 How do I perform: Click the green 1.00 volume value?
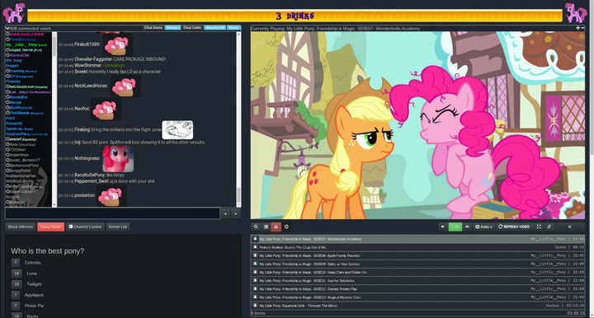point(455,227)
